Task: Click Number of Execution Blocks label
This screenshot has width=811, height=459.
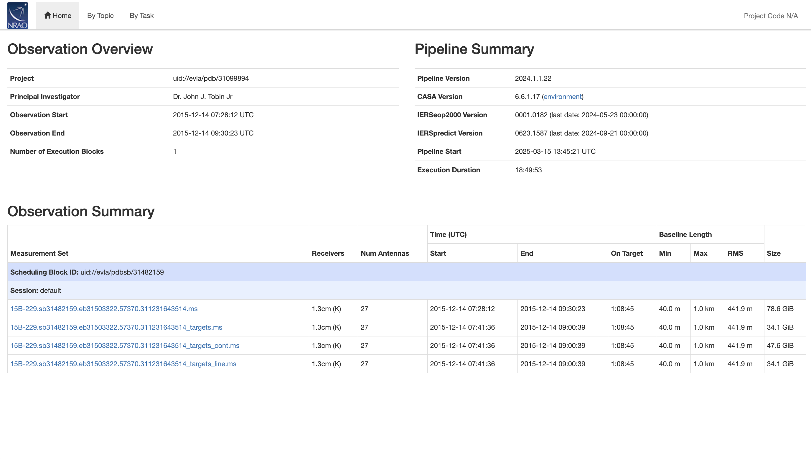Action: 57,152
